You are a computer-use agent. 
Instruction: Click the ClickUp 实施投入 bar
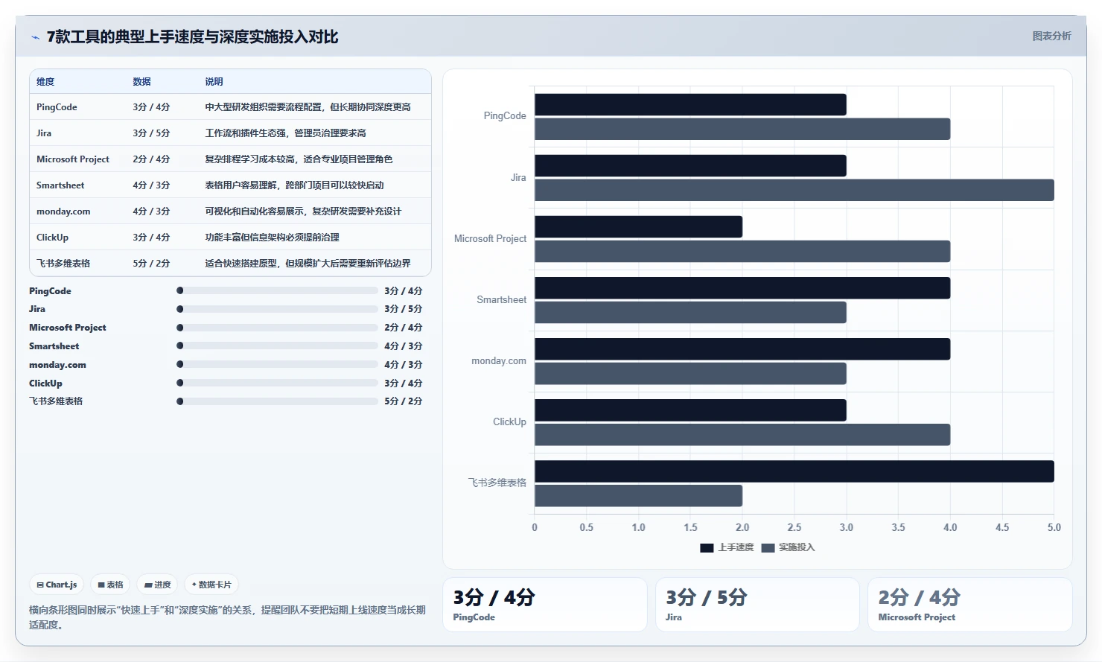coord(742,435)
